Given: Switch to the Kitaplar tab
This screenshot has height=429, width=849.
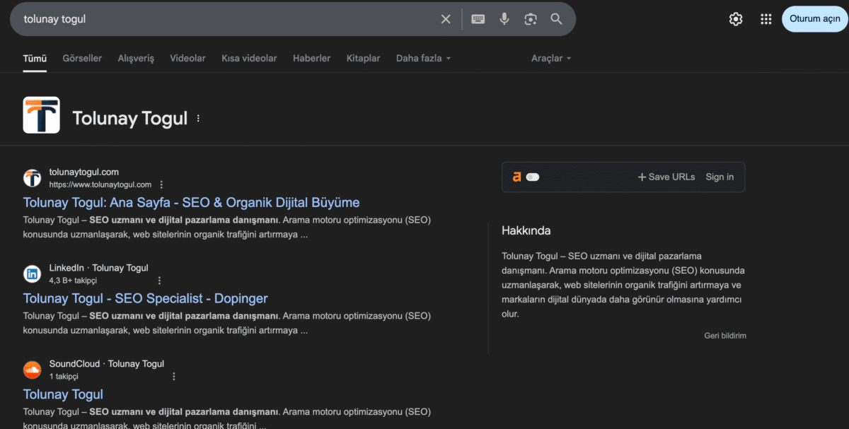Looking at the screenshot, I should 363,58.
